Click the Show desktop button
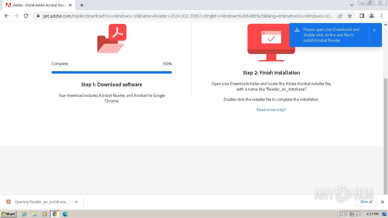This screenshot has width=388, height=218. click(384, 214)
